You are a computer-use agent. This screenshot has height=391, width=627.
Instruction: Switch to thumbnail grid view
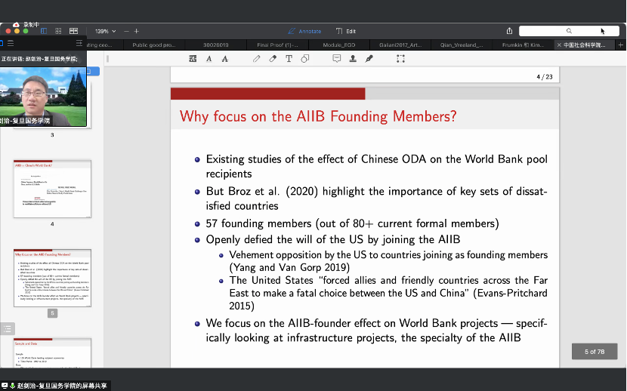pos(59,31)
